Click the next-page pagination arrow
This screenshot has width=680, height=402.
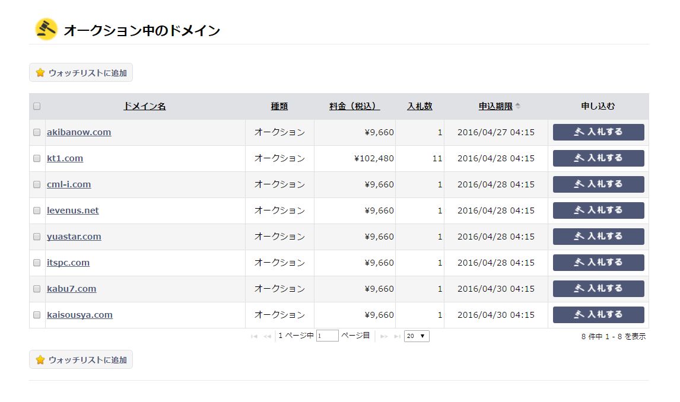point(384,336)
